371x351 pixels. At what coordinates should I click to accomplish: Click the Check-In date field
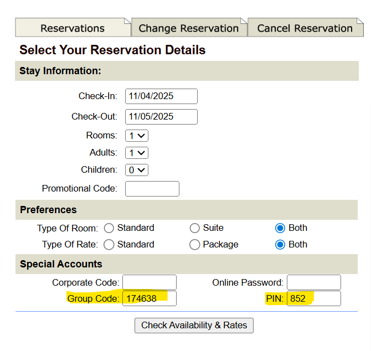(161, 96)
